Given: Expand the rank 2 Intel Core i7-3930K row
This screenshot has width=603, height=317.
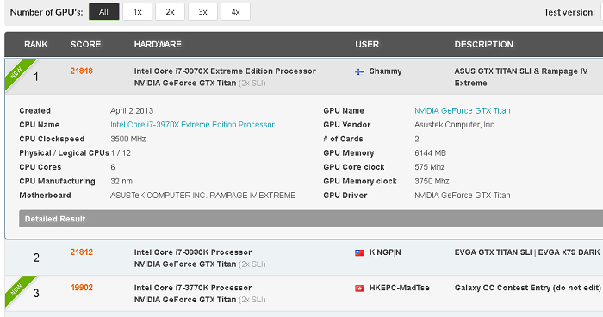Looking at the screenshot, I should click(x=304, y=258).
